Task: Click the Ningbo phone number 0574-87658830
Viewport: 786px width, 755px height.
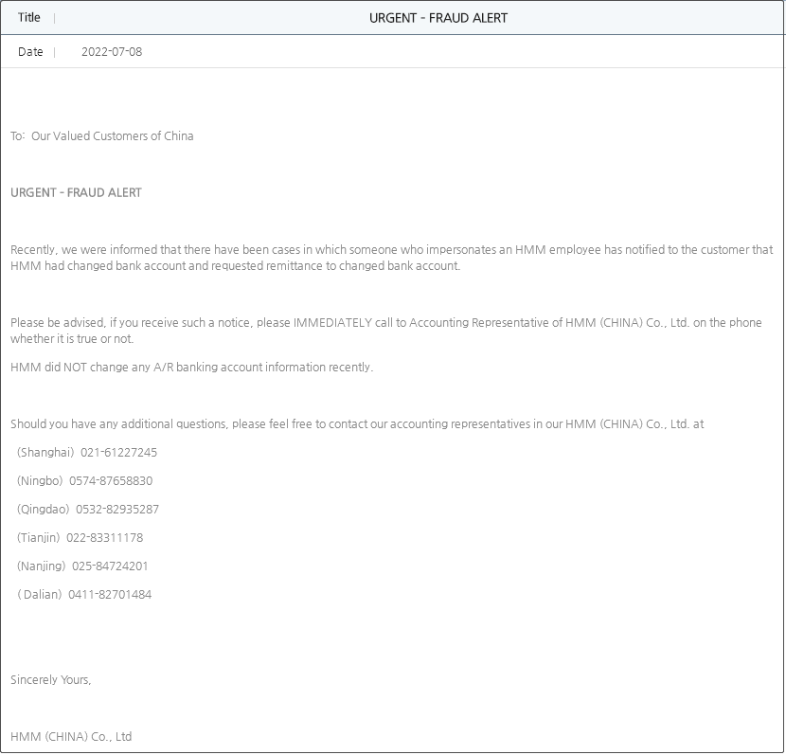Action: (111, 481)
